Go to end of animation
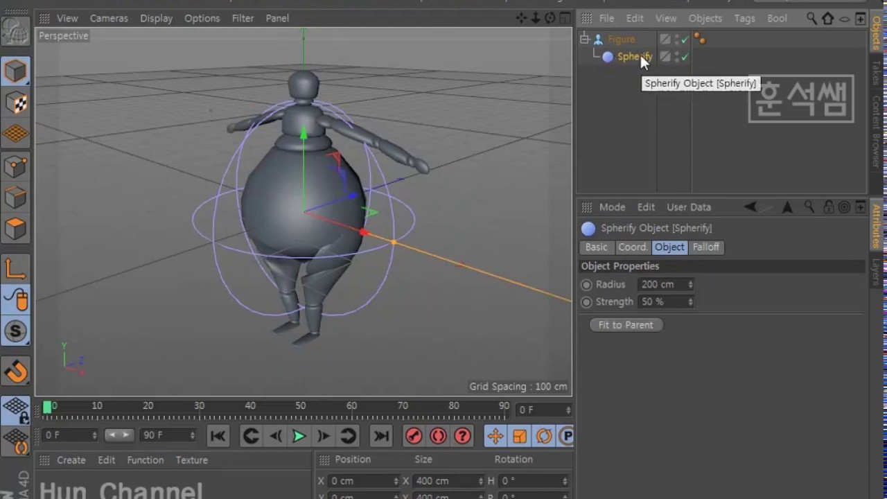 click(381, 436)
